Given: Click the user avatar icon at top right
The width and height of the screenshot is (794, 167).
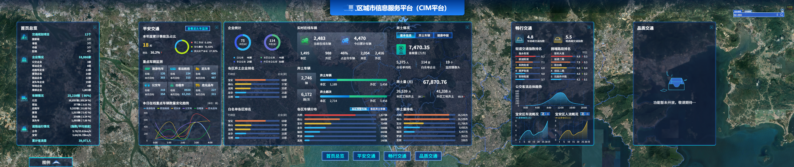Looking at the screenshot, I should 783,11.
